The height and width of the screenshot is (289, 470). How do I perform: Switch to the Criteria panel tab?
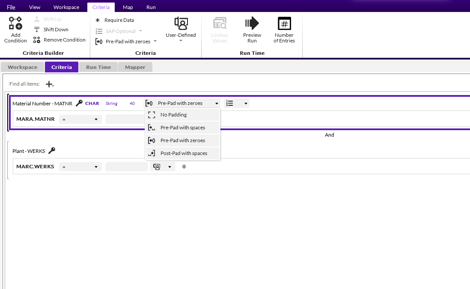[62, 67]
